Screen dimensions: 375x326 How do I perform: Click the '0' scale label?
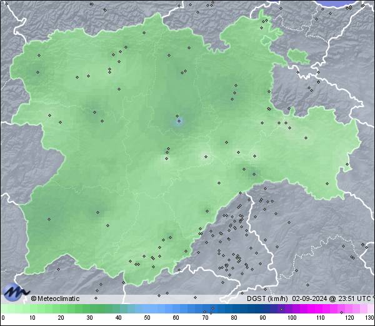click(3, 318)
